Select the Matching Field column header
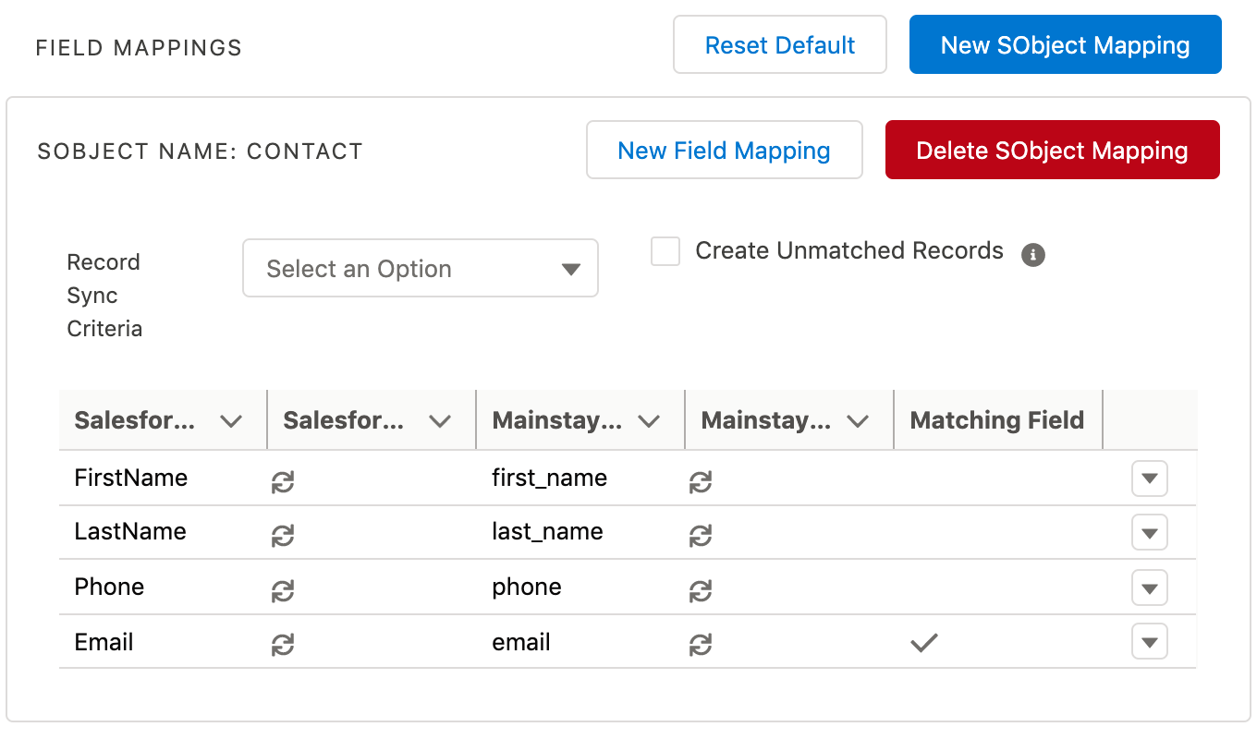This screenshot has width=1257, height=739. 996,420
